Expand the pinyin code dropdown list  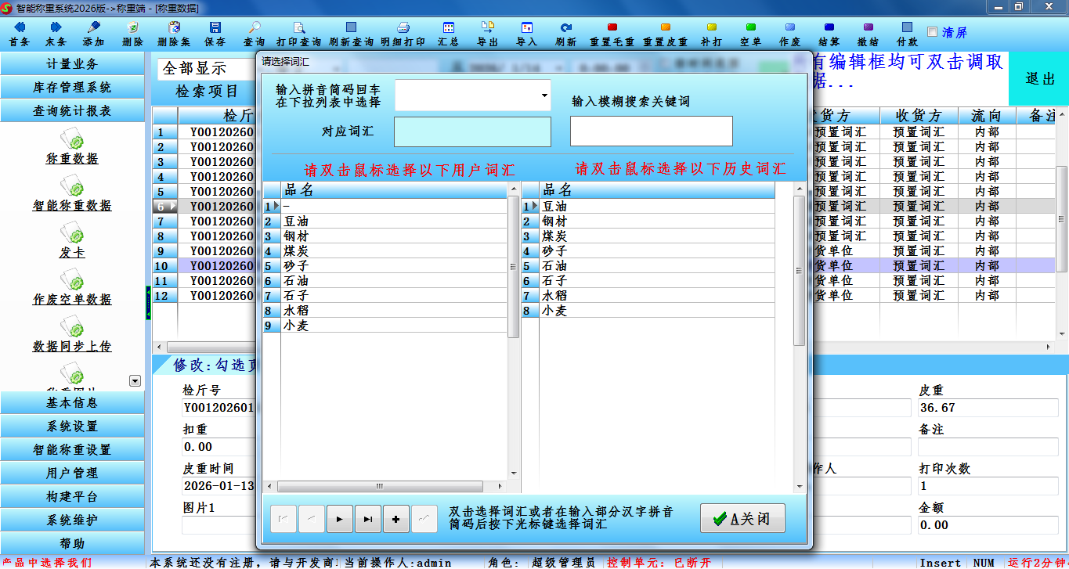pos(544,95)
